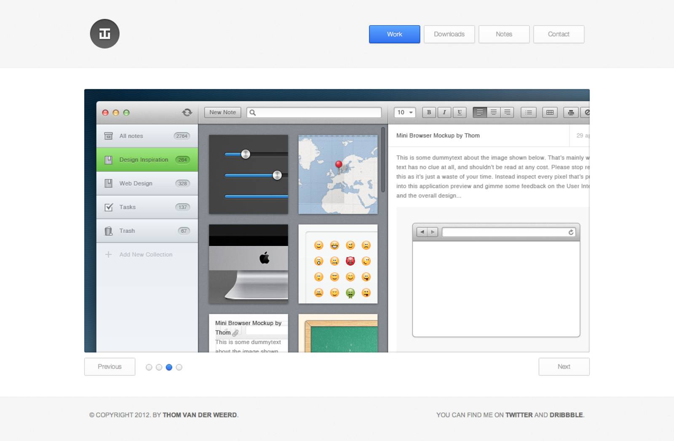Click the top slider handle thumbnail
This screenshot has height=441, width=674.
[x=246, y=154]
